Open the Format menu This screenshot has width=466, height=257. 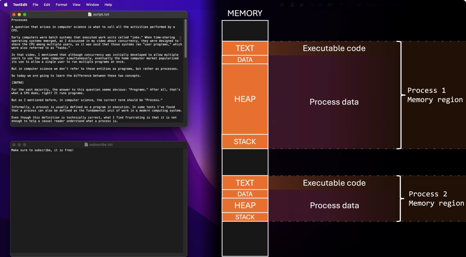tap(61, 5)
